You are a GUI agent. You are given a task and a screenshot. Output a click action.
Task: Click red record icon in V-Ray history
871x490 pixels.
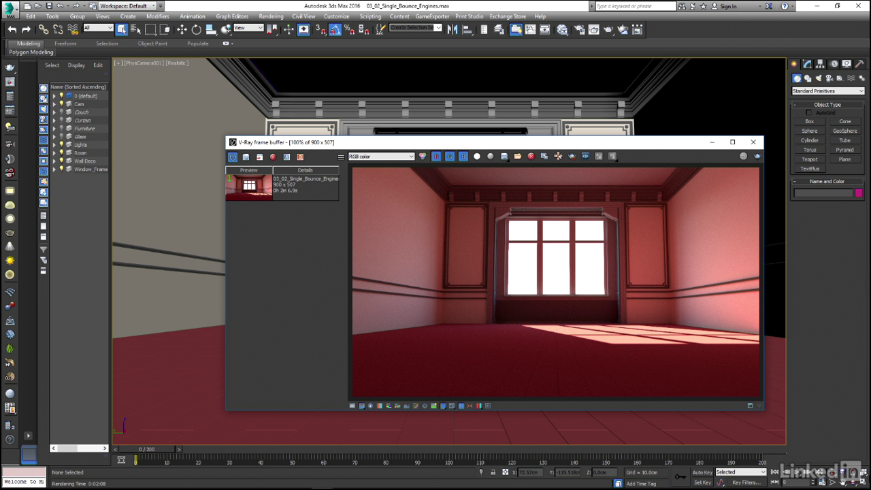[x=273, y=157]
